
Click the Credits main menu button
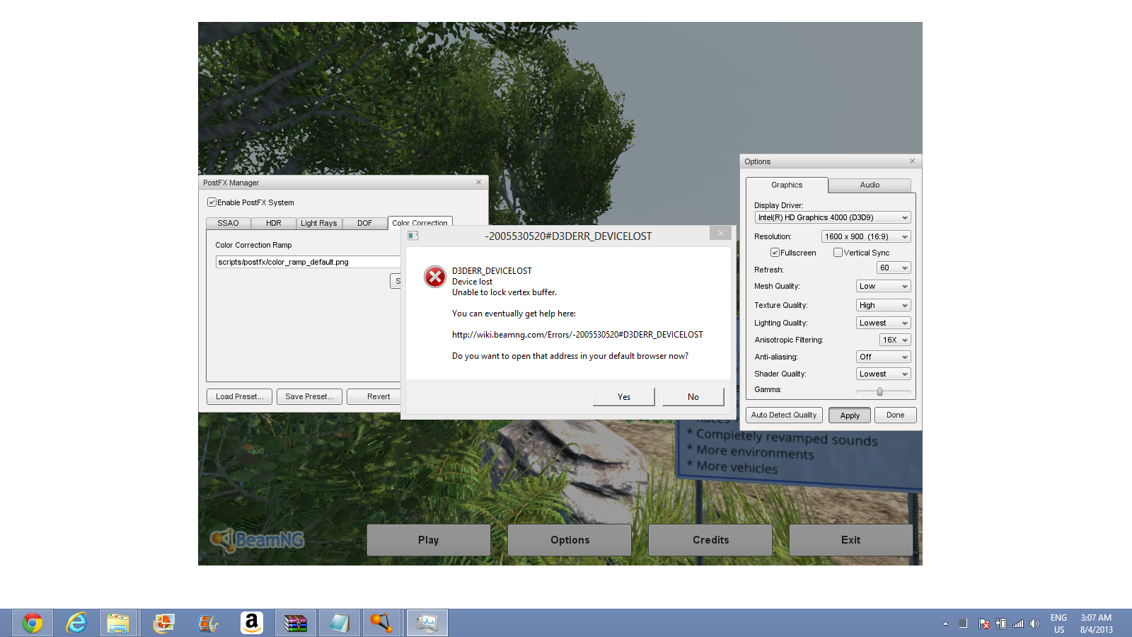pyautogui.click(x=710, y=540)
